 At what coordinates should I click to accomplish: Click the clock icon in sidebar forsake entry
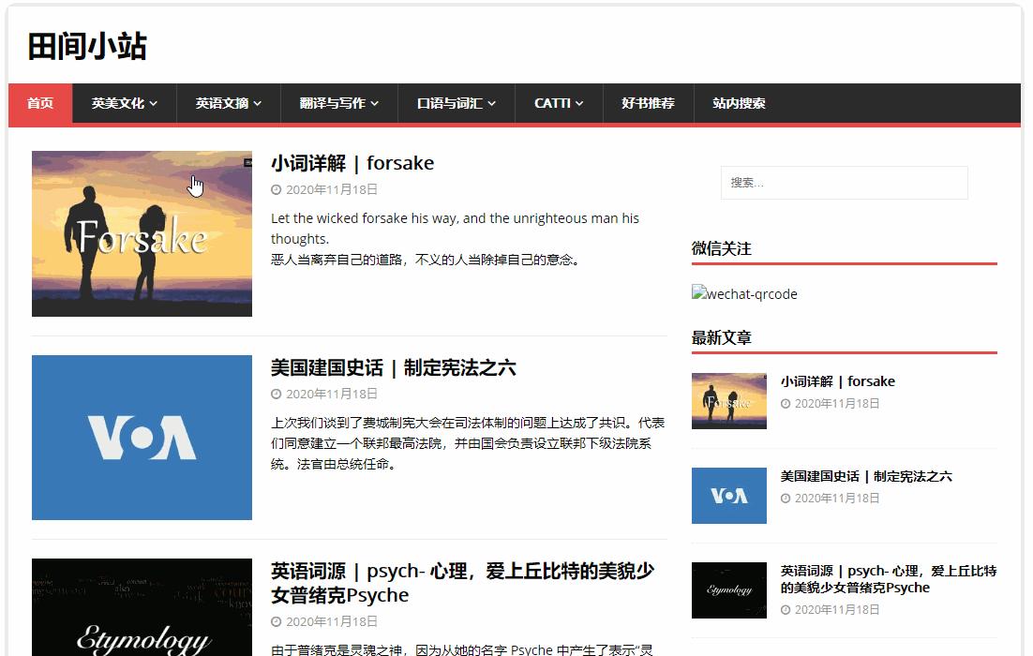coord(787,403)
